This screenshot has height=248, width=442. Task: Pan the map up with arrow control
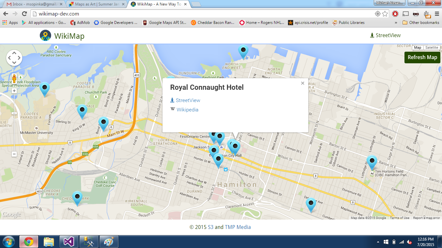(14, 53)
